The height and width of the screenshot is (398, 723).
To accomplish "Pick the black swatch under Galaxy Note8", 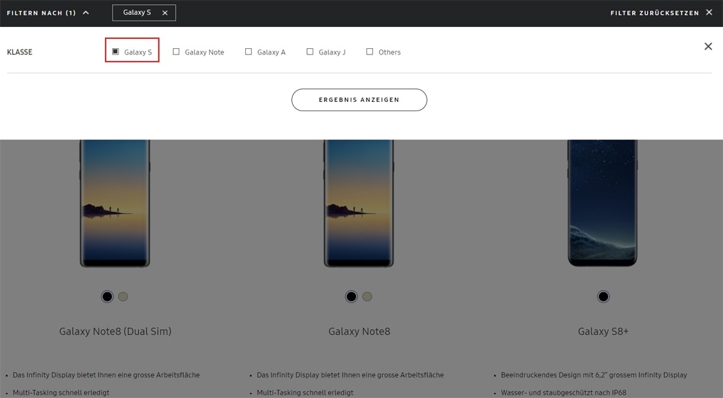I will (352, 297).
